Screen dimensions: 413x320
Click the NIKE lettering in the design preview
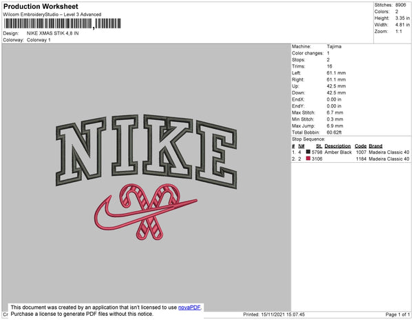point(147,150)
